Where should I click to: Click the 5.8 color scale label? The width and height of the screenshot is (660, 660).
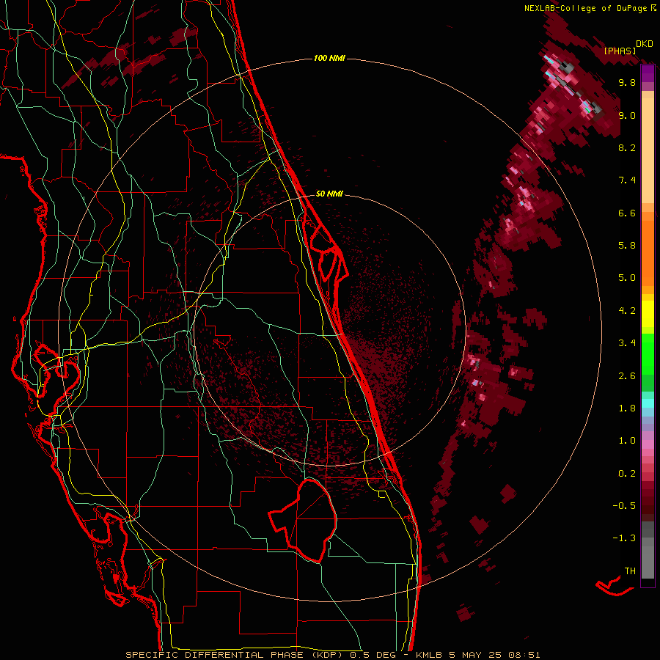click(627, 246)
